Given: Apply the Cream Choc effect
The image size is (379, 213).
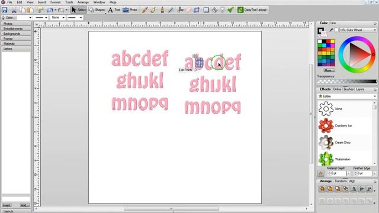Looking at the screenshot, I should [x=345, y=143].
